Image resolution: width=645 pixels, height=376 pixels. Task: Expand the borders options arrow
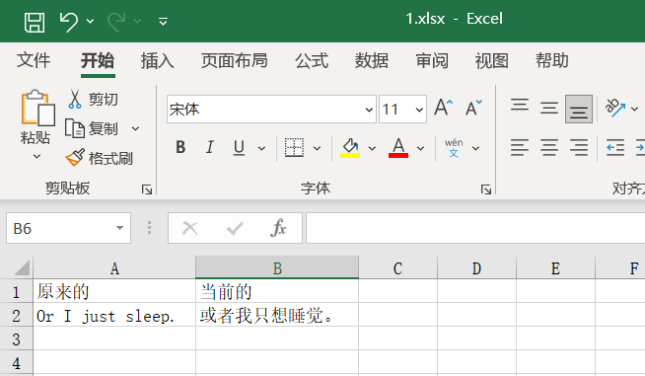tap(318, 148)
